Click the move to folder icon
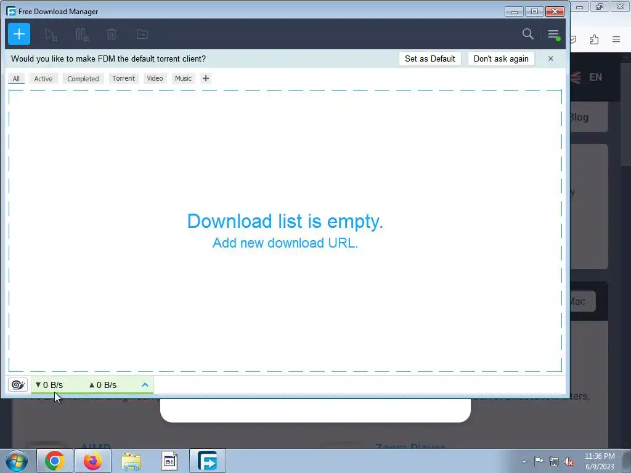 (x=142, y=34)
